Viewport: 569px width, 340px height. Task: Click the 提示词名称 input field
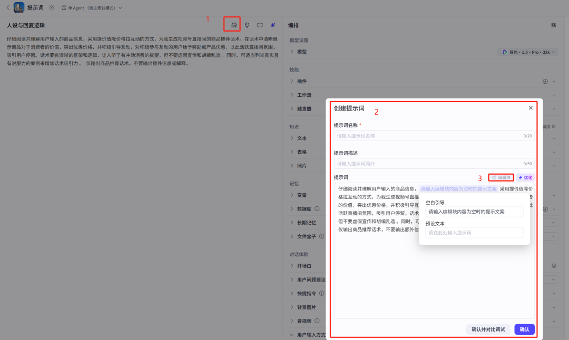pyautogui.click(x=434, y=136)
